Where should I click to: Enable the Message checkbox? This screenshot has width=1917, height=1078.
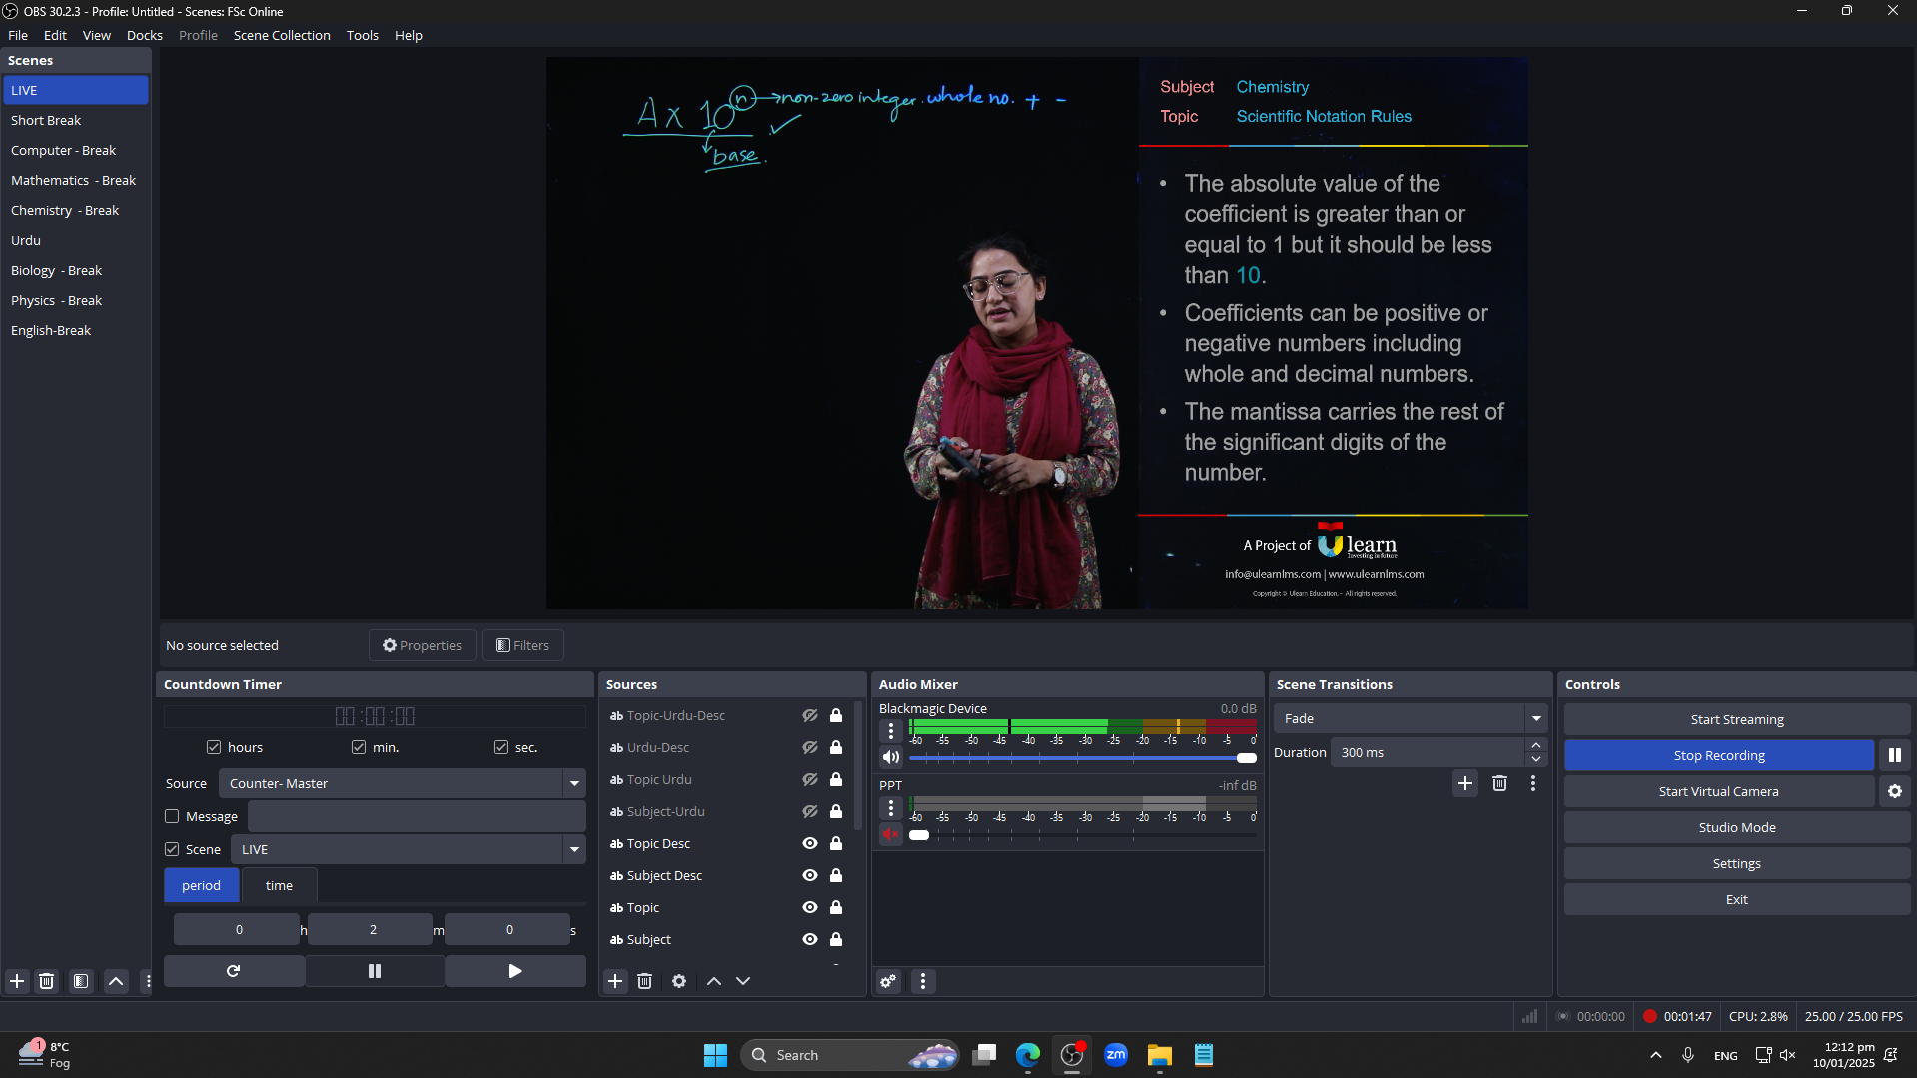[x=172, y=816]
